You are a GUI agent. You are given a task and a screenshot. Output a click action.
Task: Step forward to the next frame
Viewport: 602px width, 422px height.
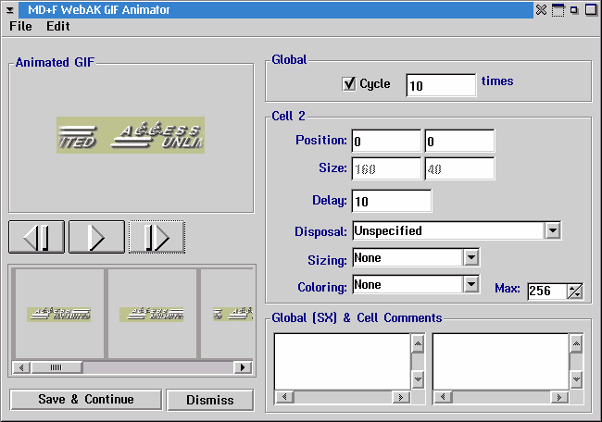tap(157, 237)
